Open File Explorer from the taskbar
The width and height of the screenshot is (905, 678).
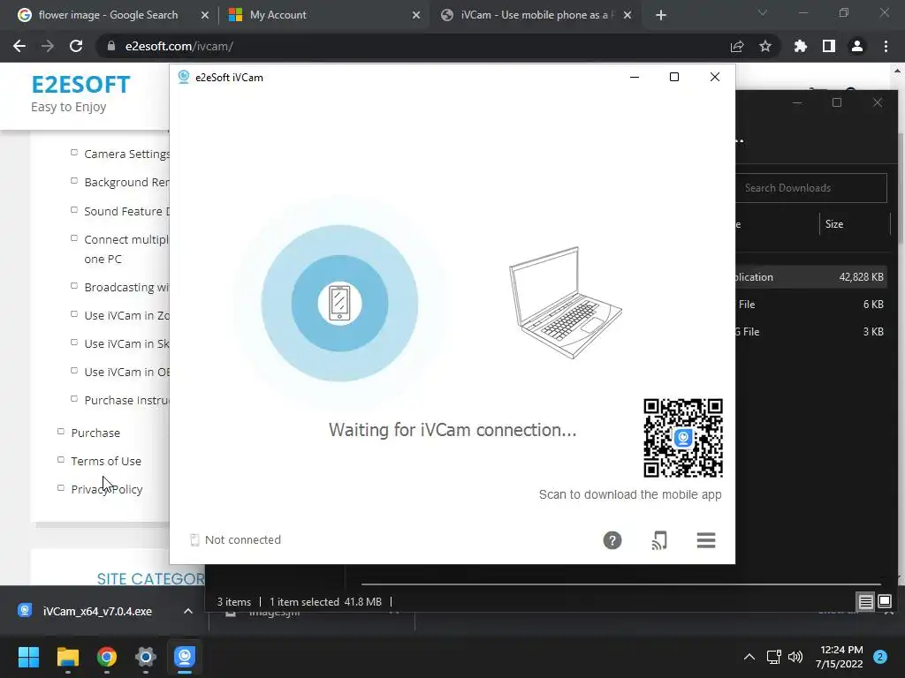point(67,657)
